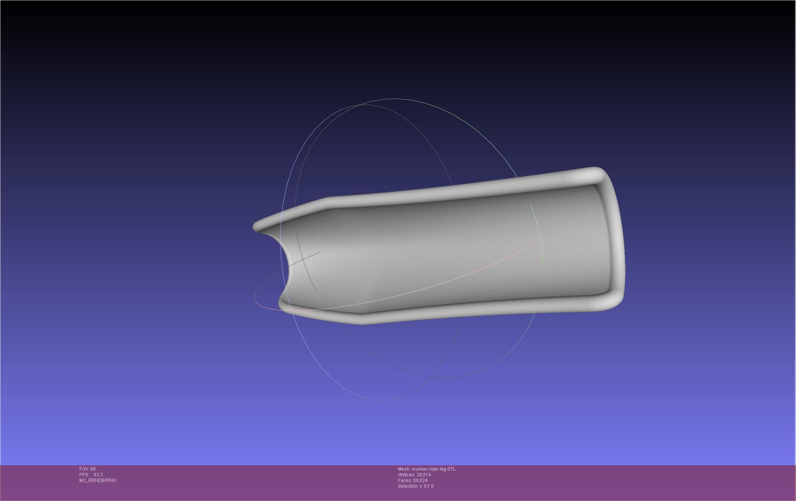Click the Faces: 59,024 label
Screen dimensions: 796x501
pyautogui.click(x=412, y=481)
